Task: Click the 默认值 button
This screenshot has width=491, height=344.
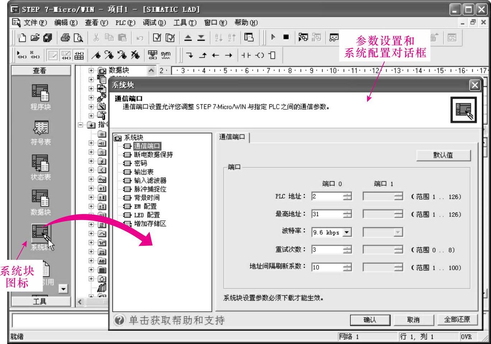Action: click(443, 155)
